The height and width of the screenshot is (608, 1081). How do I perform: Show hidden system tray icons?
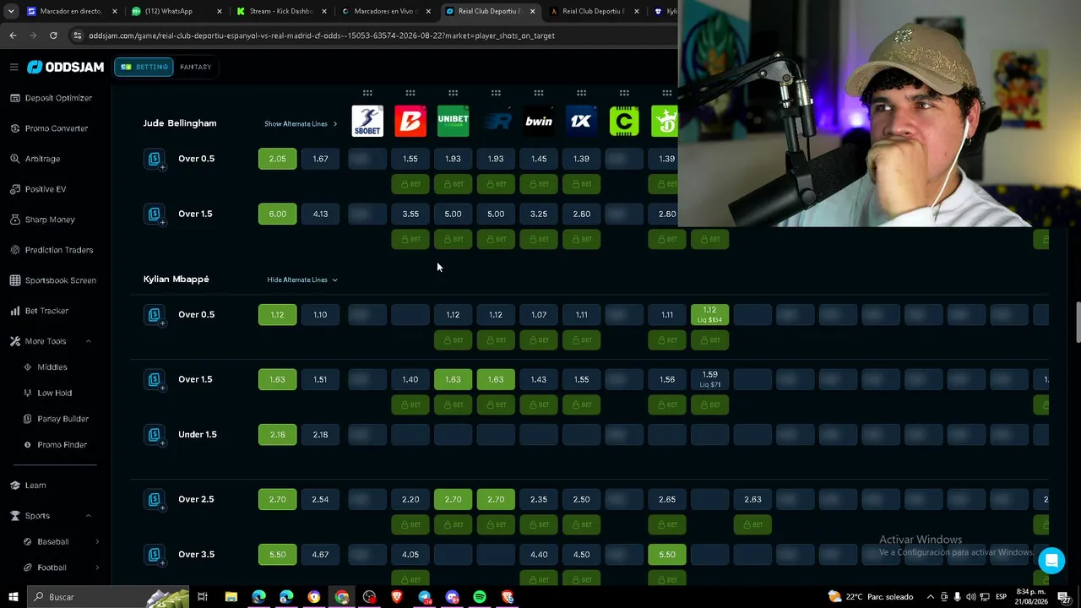[x=931, y=597]
